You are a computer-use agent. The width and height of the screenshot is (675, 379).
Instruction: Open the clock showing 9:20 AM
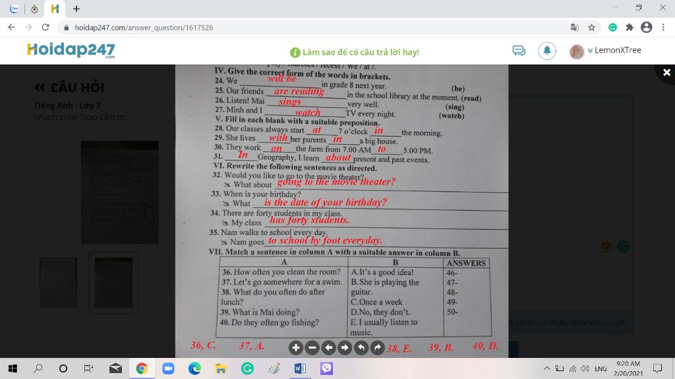click(x=628, y=368)
